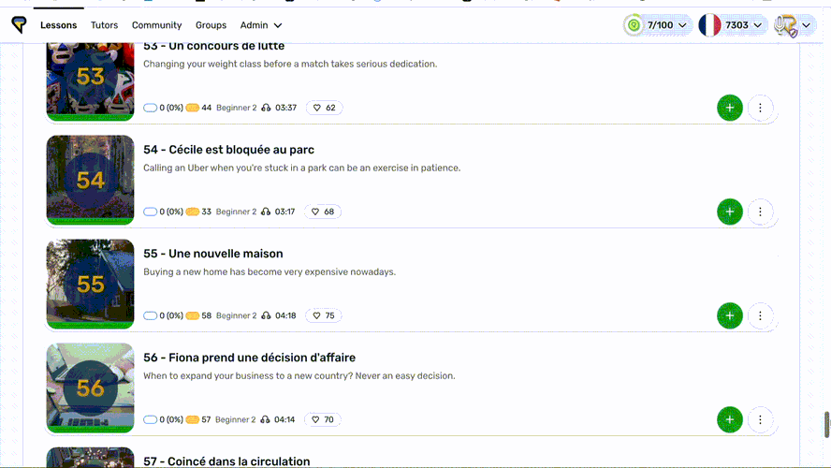Click the headphones icon on lesson 54
831x468 pixels.
[x=266, y=212]
